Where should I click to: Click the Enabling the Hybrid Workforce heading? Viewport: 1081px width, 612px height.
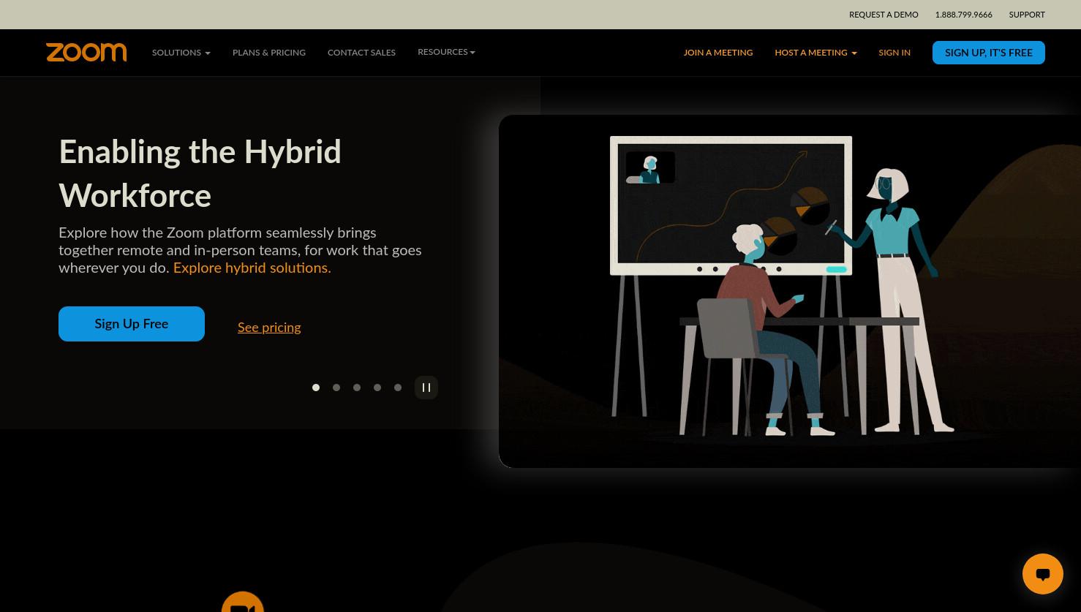click(x=200, y=173)
